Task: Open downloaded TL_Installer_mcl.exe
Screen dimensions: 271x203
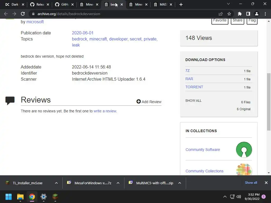Action: (28, 183)
